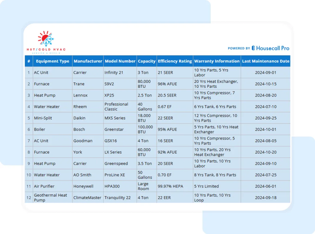Sort by the Model Number column header
The height and width of the screenshot is (234, 315).
[120, 61]
